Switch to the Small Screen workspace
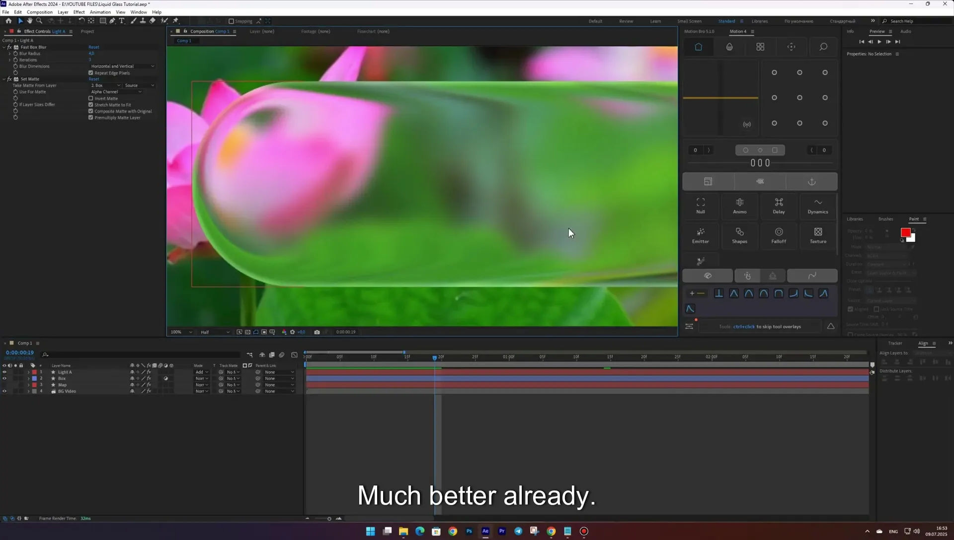Screen dimensions: 954x540 [x=689, y=21]
